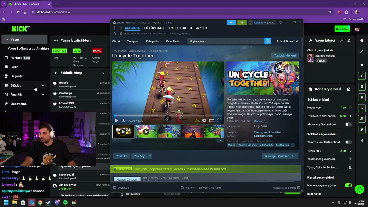Image resolution: width=368 pixels, height=207 pixels.
Task: Switch to the KÜTÜPHANE tab
Action: coord(154,28)
